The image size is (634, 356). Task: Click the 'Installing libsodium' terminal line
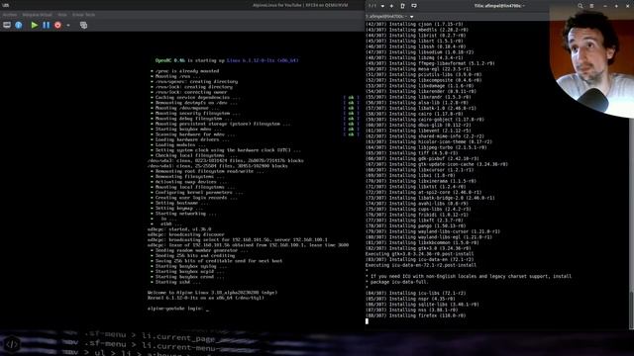click(x=419, y=52)
